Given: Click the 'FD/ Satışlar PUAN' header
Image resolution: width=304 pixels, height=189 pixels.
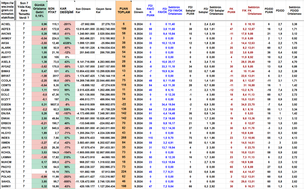Looking at the screenshot, I should click(191, 10).
